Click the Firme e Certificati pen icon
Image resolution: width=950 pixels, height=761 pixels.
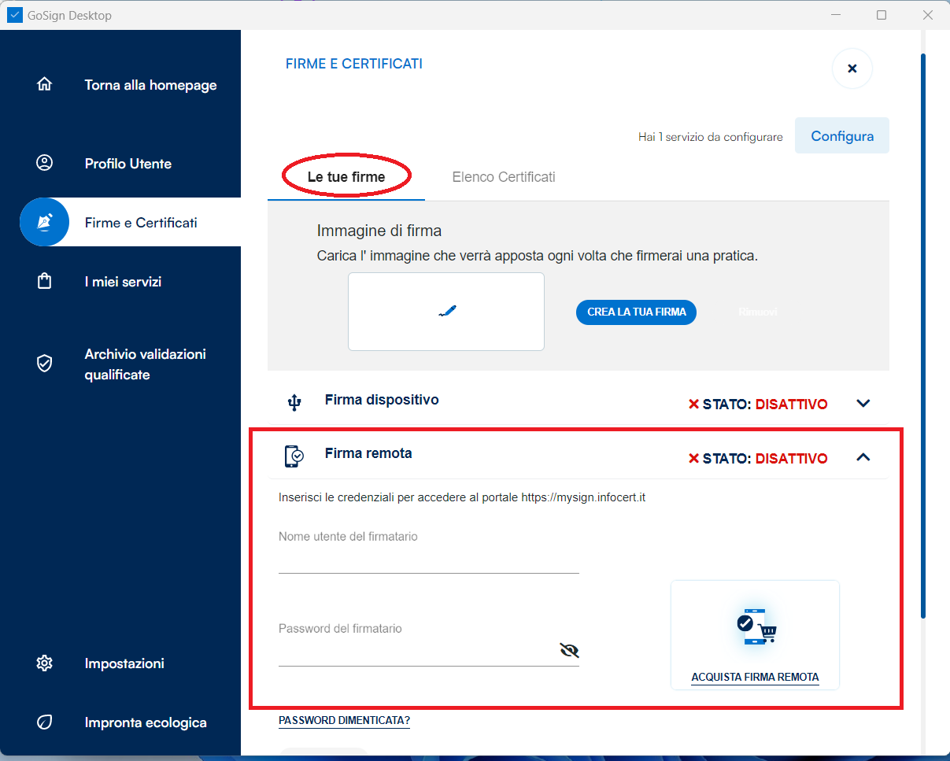click(45, 223)
